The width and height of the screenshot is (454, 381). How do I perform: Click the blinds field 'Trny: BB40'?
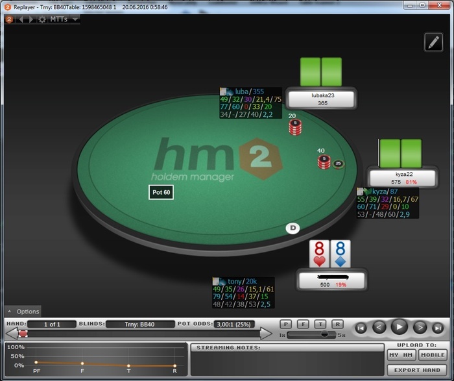(x=140, y=325)
